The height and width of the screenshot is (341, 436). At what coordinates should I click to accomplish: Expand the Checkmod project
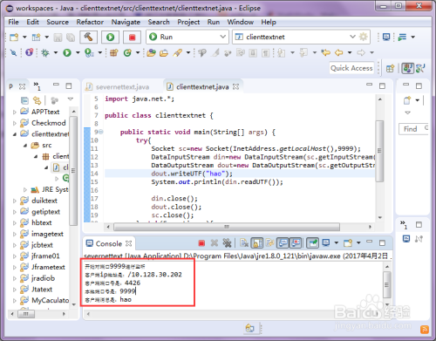pyautogui.click(x=14, y=123)
